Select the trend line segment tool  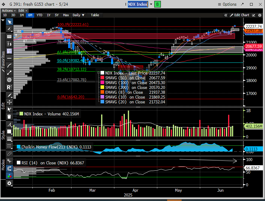[9, 73]
